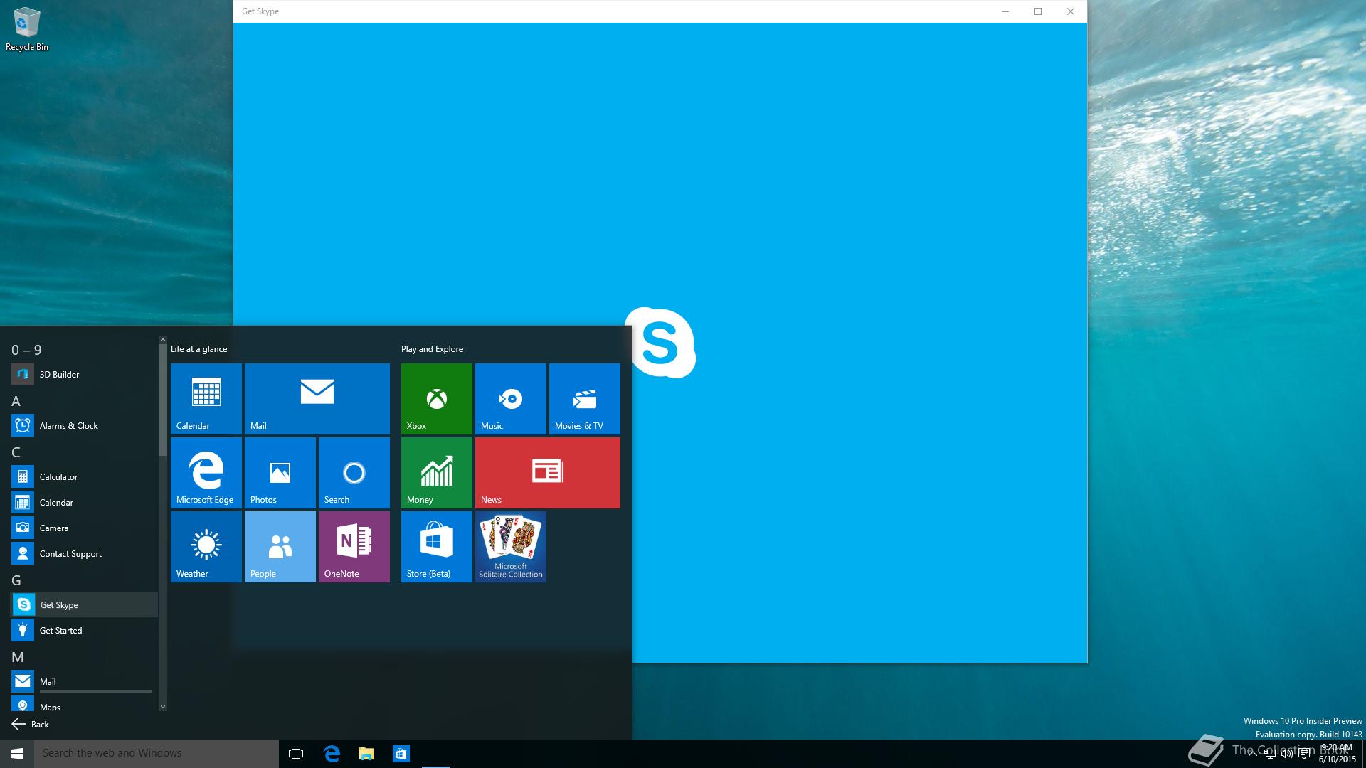Screen dimensions: 1366x768
Task: Click the apps list scrollbar down arrow
Action: 163,707
